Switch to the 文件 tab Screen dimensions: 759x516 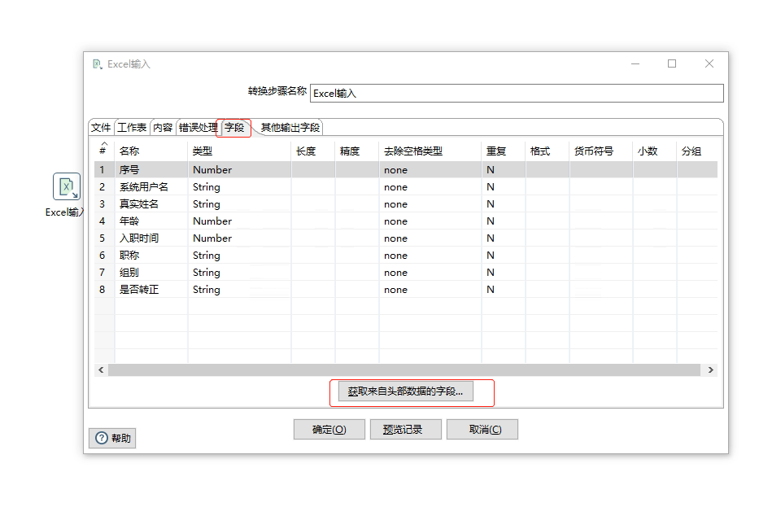click(101, 128)
